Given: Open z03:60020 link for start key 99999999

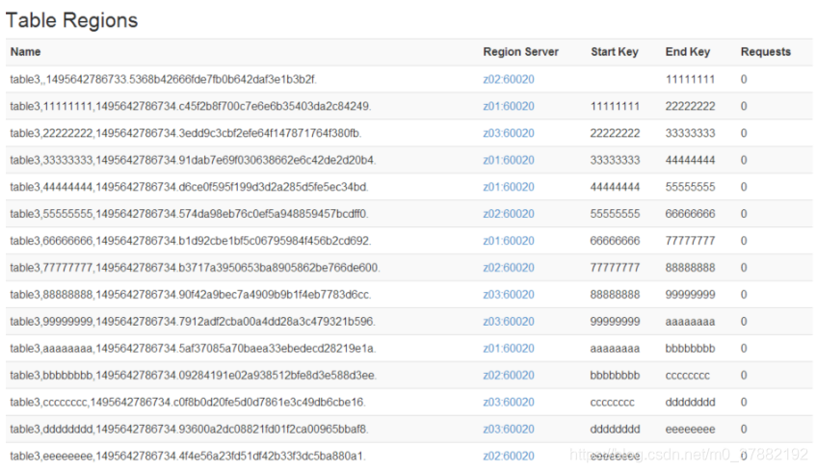Looking at the screenshot, I should tap(509, 322).
